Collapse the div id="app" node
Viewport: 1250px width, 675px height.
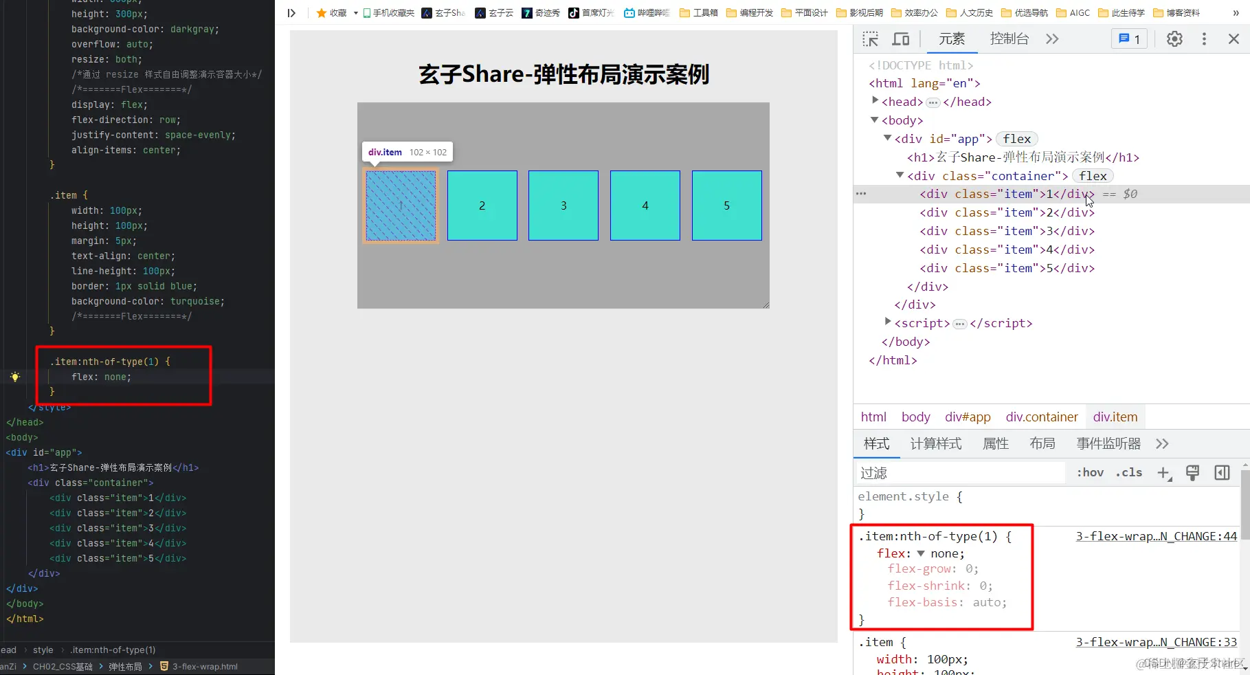(x=887, y=138)
